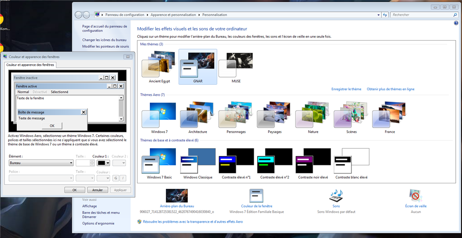This screenshot has height=238, width=462.
Task: Click the preview window scrollbar up arrow
Action: (121, 98)
